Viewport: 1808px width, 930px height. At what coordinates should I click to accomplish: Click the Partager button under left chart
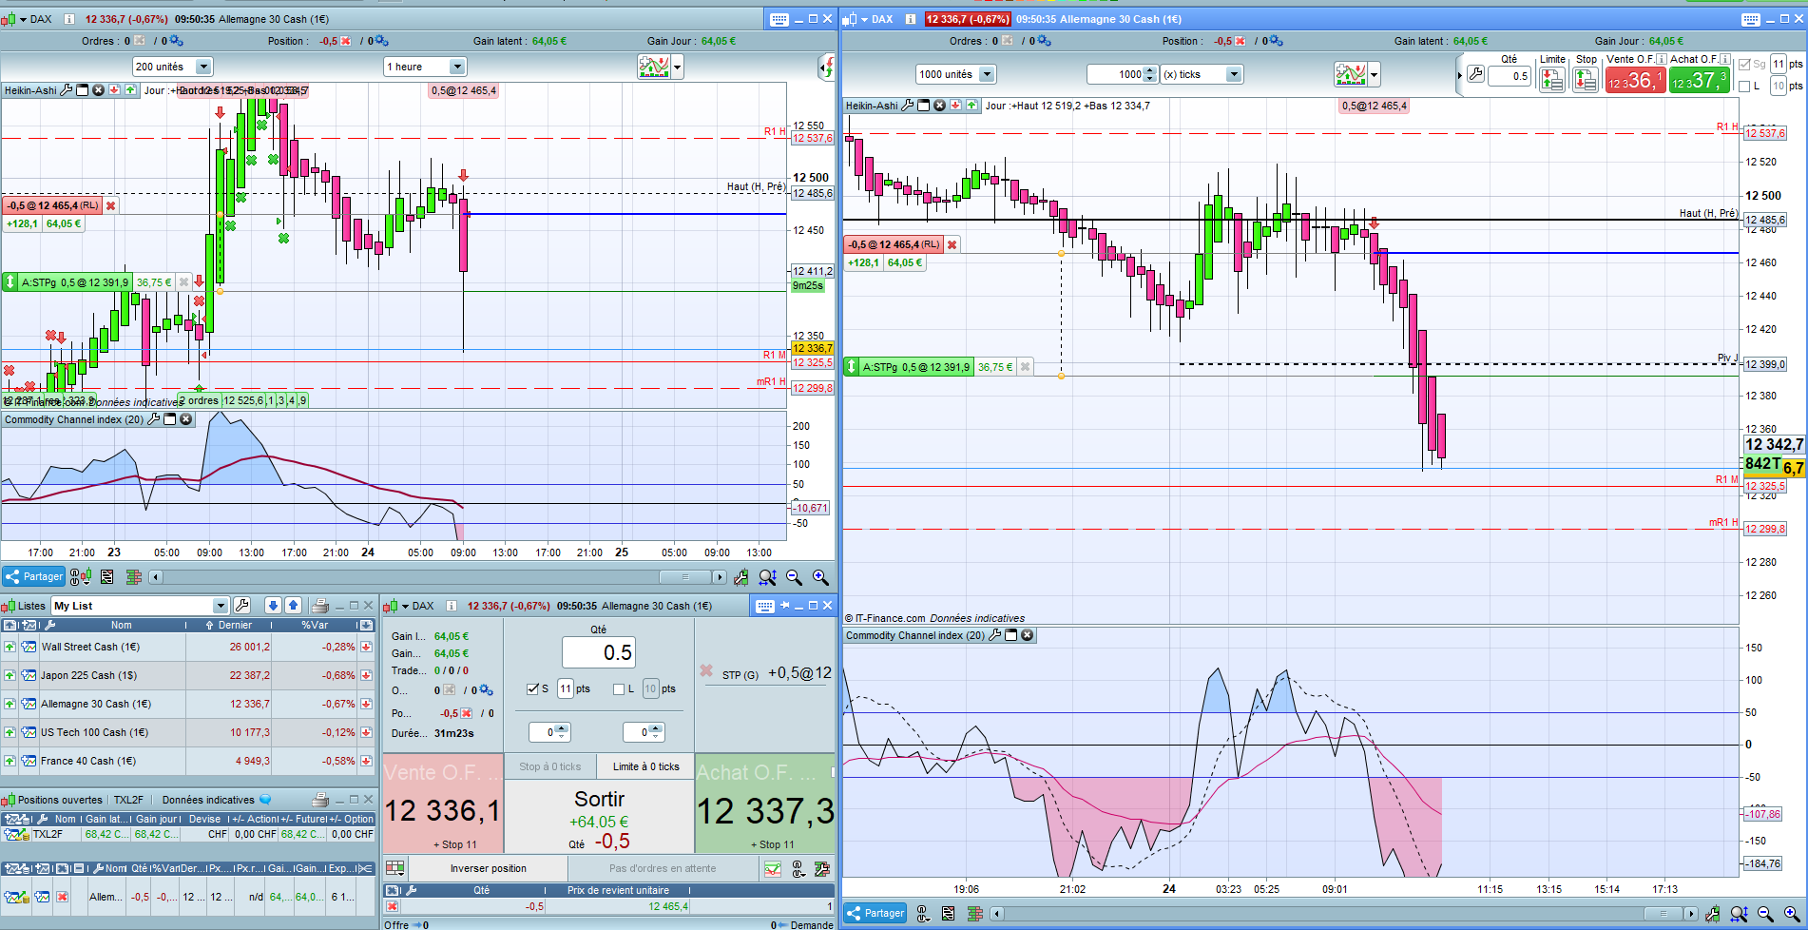34,576
